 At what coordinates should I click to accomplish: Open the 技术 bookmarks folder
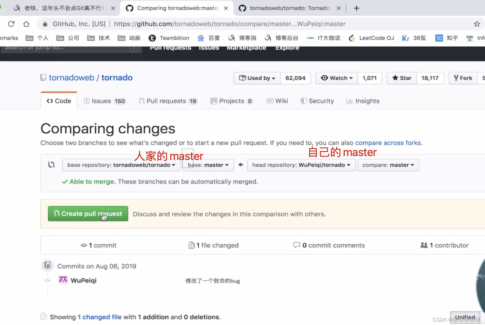[x=98, y=38]
